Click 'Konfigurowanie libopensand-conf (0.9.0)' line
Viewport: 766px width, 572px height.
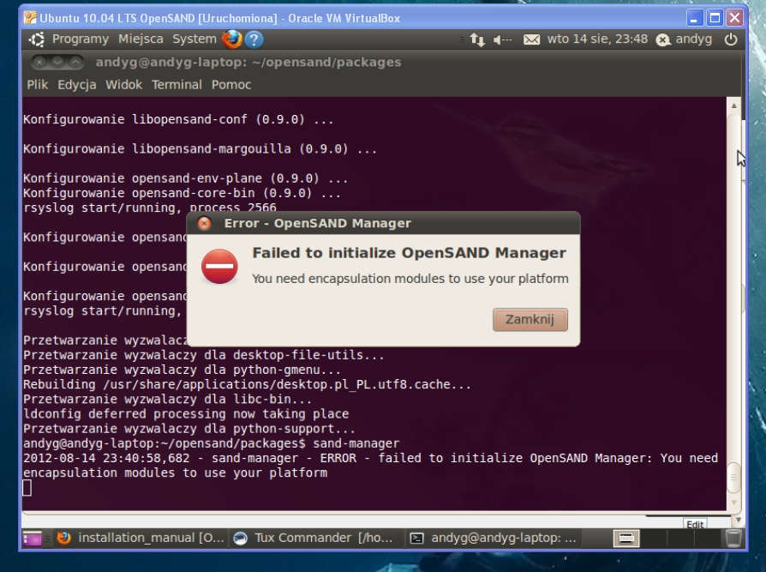pos(178,119)
